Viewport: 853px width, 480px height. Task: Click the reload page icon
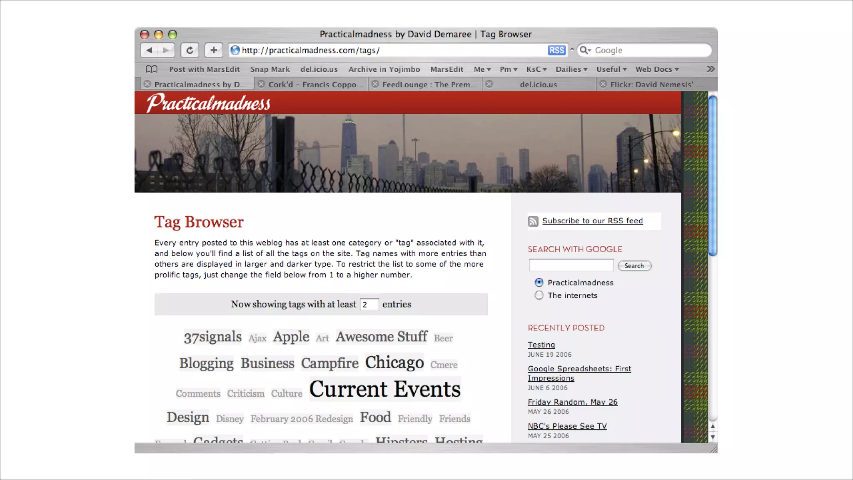pyautogui.click(x=190, y=50)
